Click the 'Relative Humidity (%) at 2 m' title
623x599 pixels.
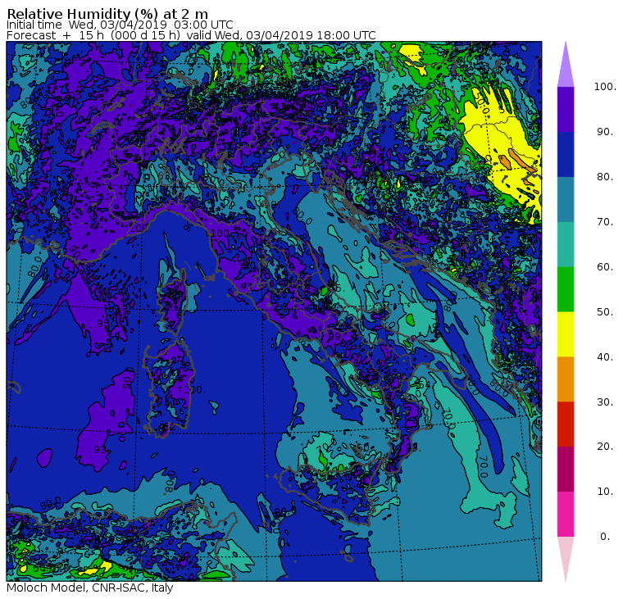tap(107, 14)
